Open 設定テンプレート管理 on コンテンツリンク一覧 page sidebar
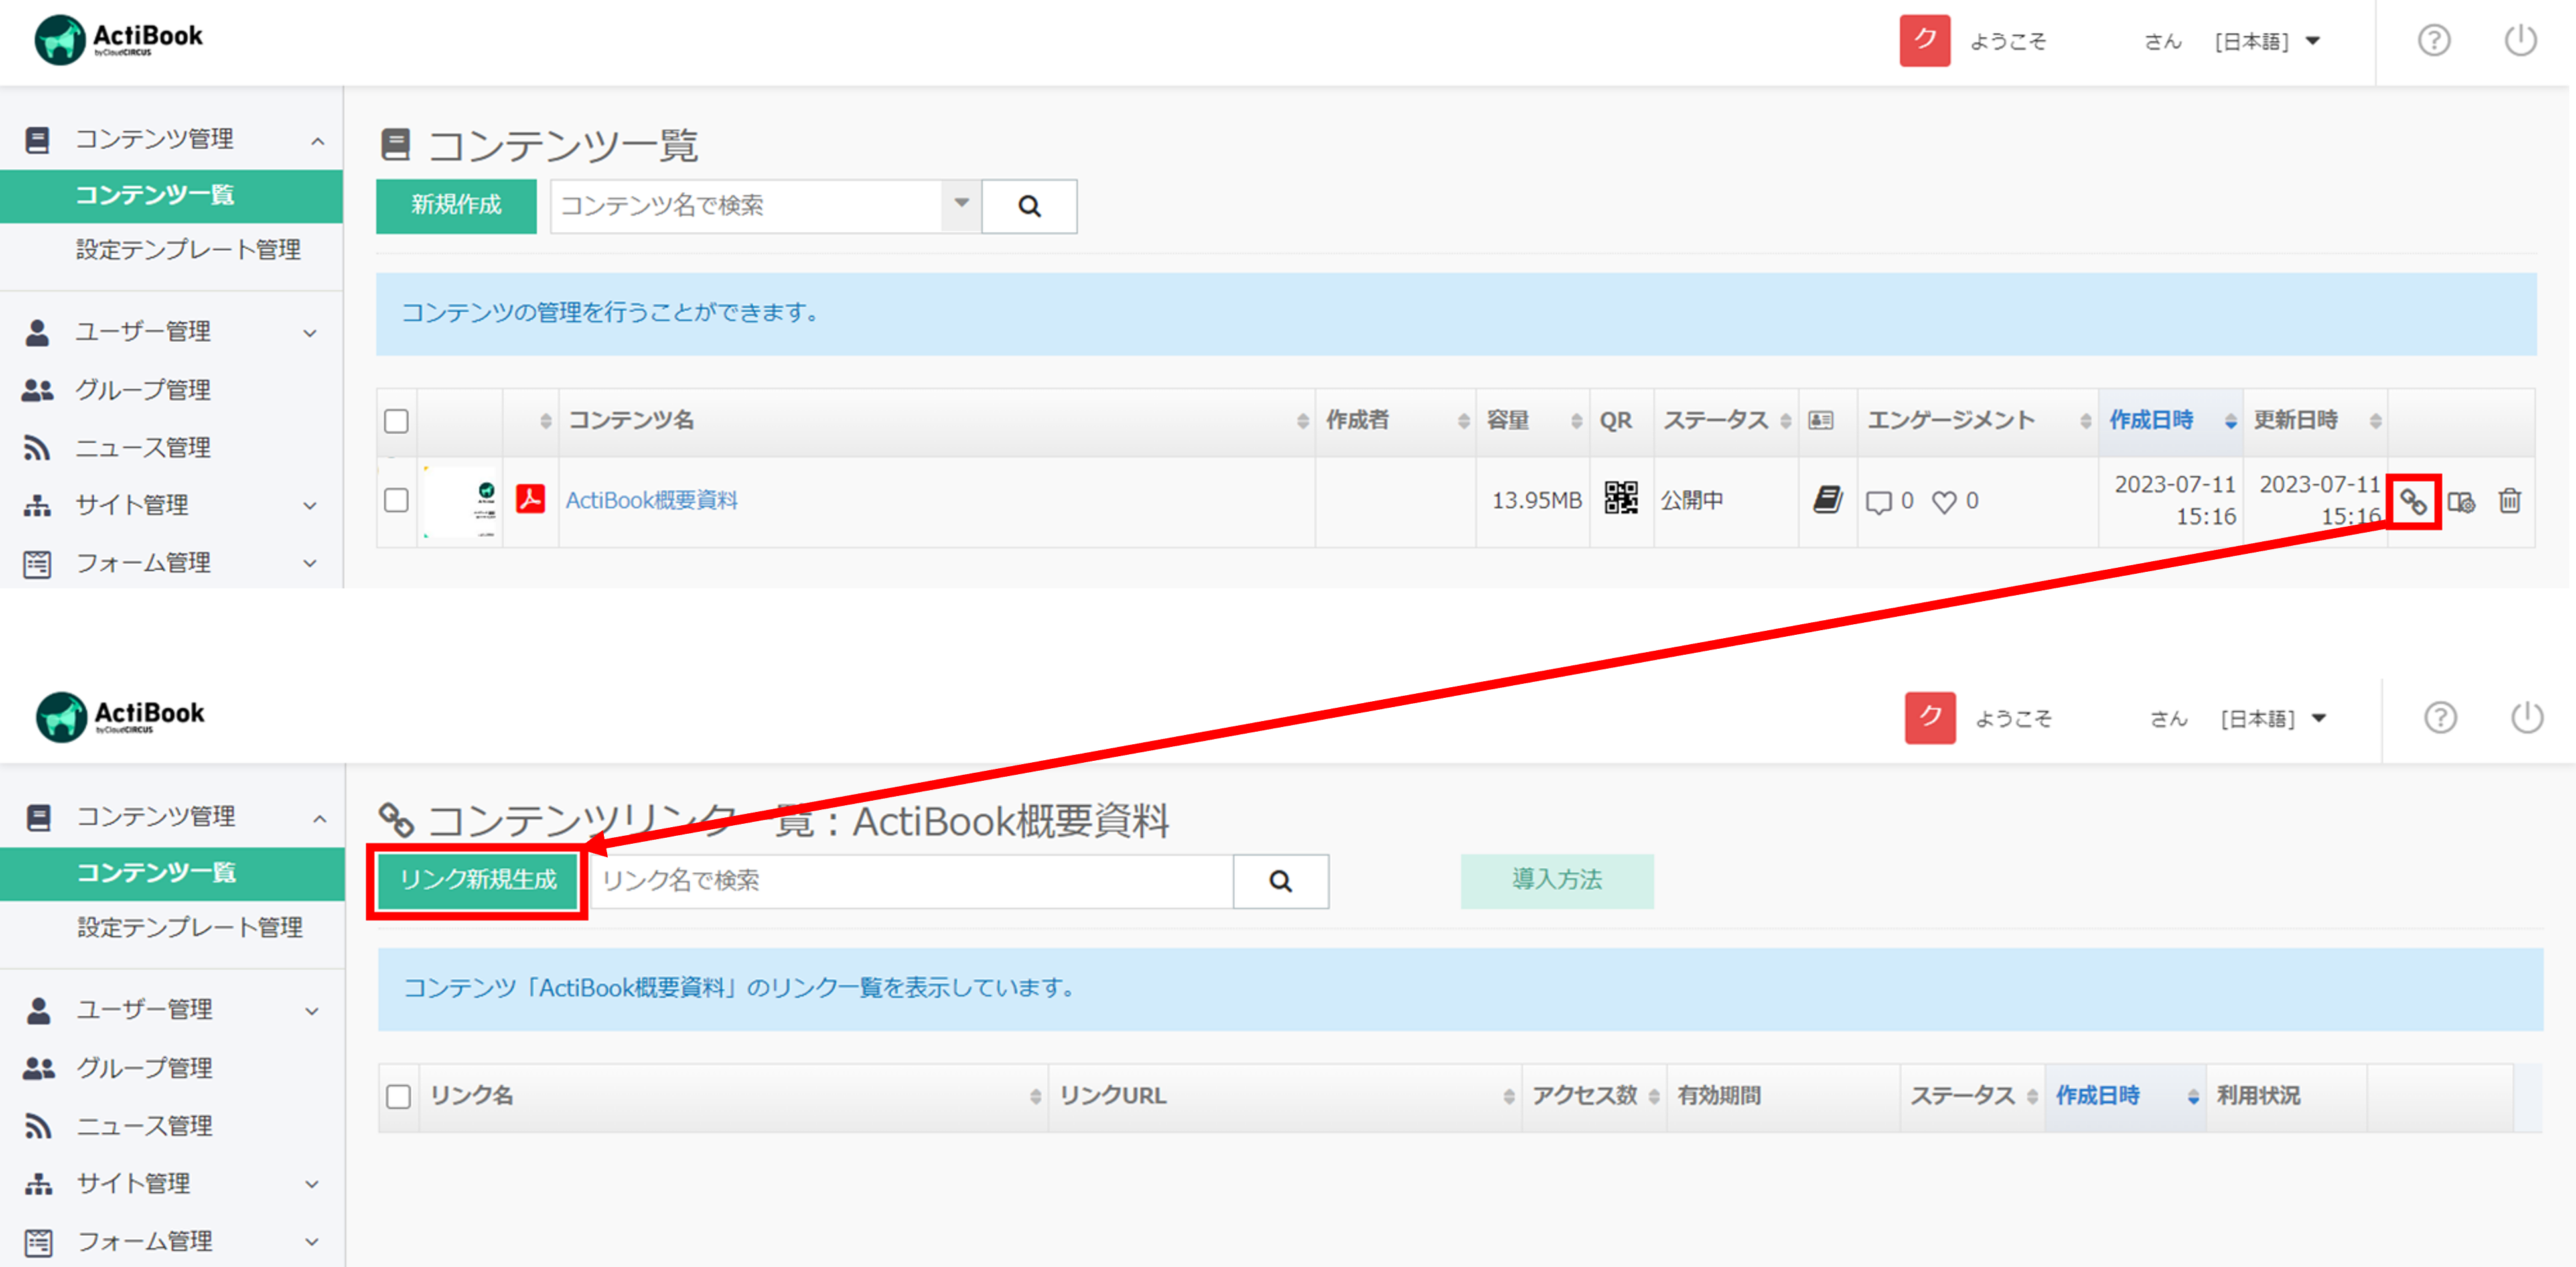The height and width of the screenshot is (1267, 2576). pyautogui.click(x=190, y=928)
